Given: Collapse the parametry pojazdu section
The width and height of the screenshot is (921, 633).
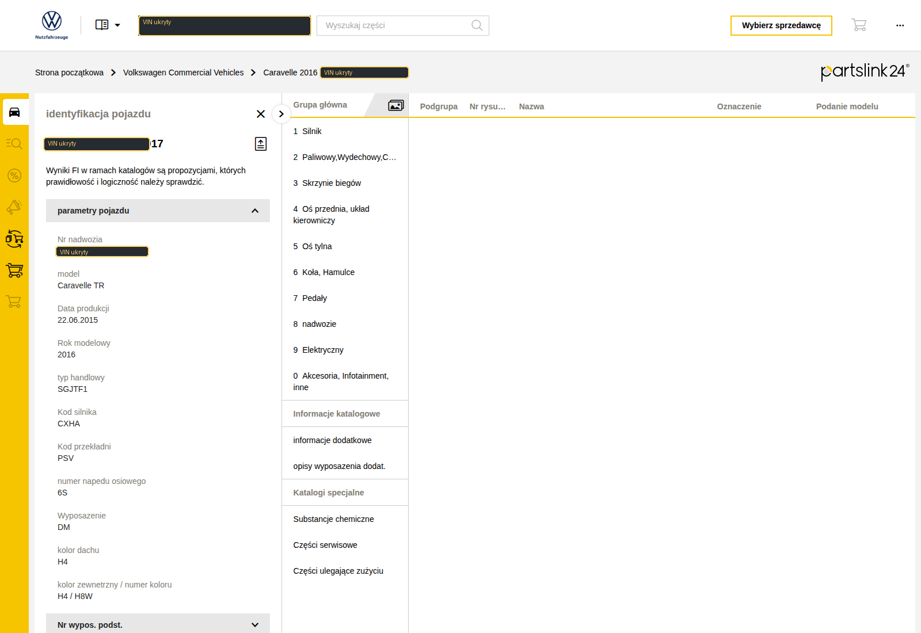Looking at the screenshot, I should (x=158, y=211).
